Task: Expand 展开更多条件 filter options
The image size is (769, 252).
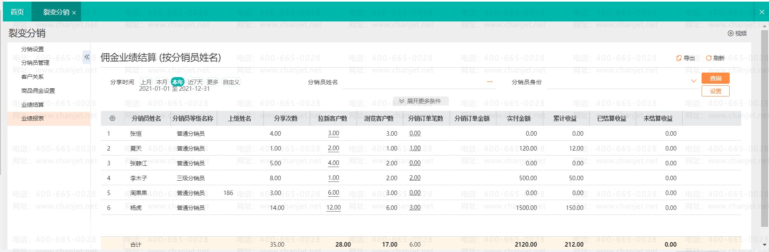Action: pos(420,101)
